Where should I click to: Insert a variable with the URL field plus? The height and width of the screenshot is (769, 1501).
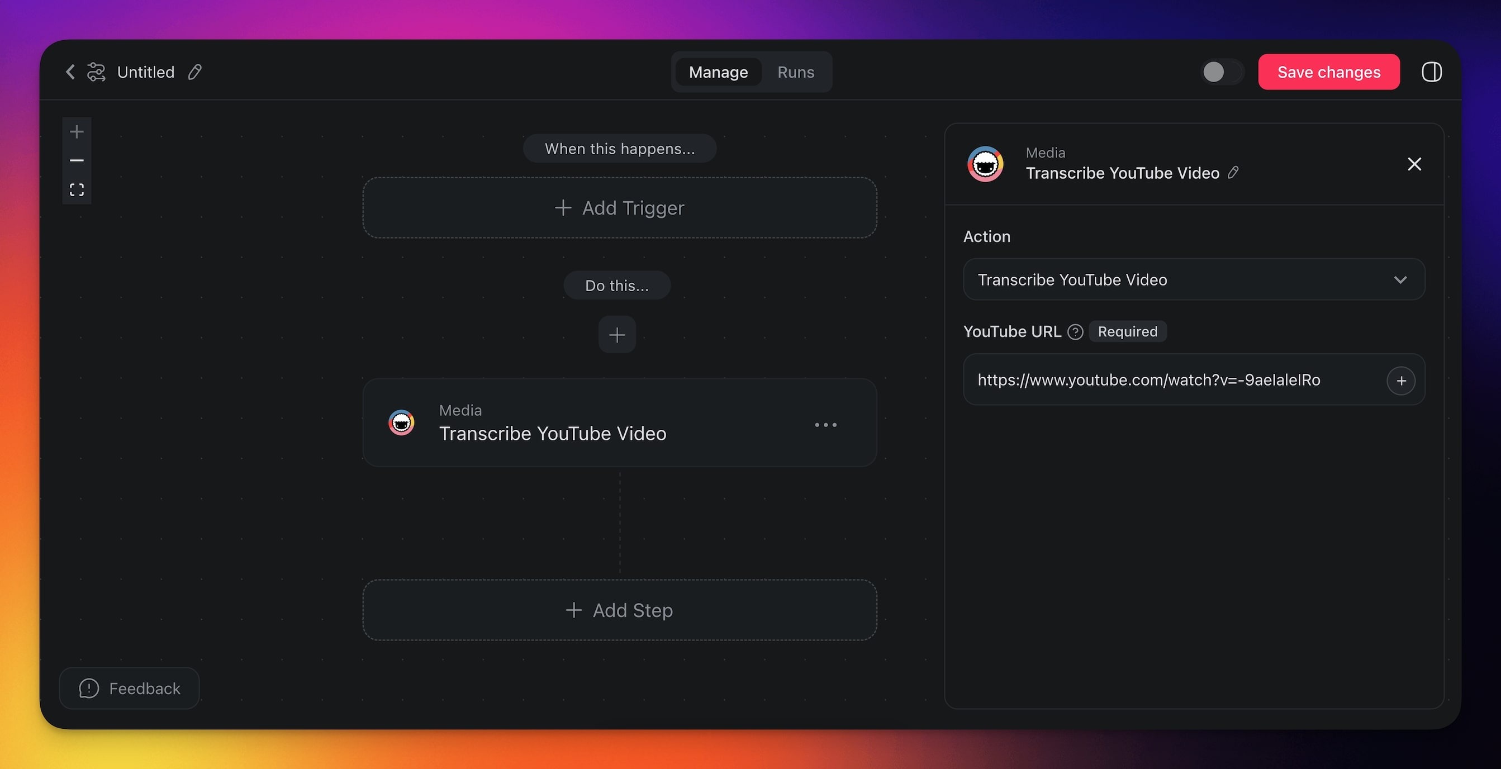pos(1401,381)
